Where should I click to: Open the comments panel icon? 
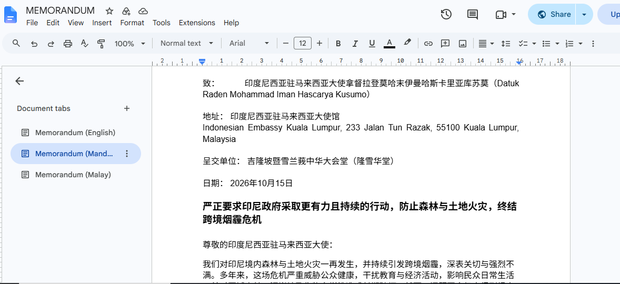click(472, 15)
